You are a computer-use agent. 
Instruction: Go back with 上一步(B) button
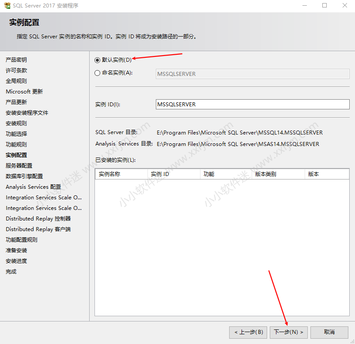[248, 332]
